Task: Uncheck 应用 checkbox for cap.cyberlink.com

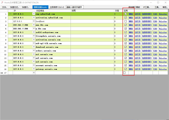Action: point(126,14)
